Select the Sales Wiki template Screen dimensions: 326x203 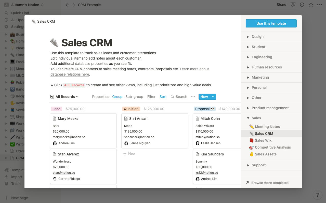tap(271, 140)
